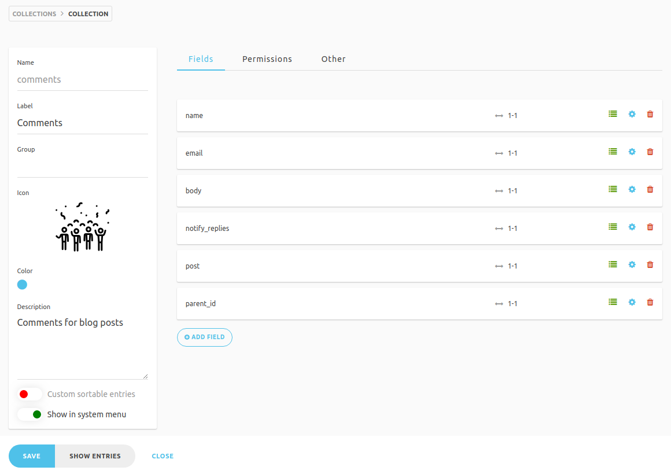Image resolution: width=671 pixels, height=474 pixels.
Task: Change width of the name field (1-1)
Action: coord(506,116)
